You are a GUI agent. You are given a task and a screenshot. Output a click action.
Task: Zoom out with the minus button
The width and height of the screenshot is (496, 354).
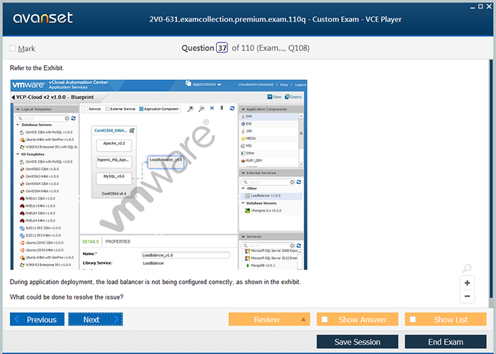(x=467, y=297)
